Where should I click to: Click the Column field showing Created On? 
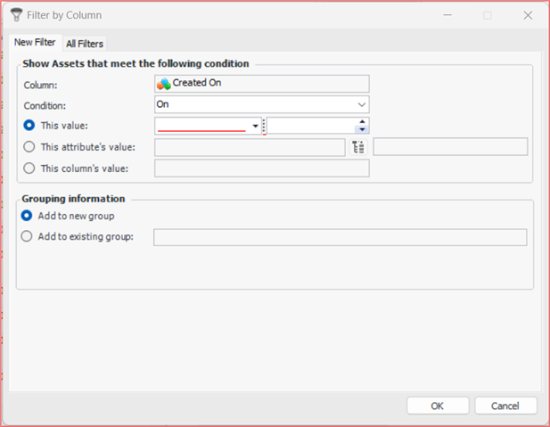(262, 84)
